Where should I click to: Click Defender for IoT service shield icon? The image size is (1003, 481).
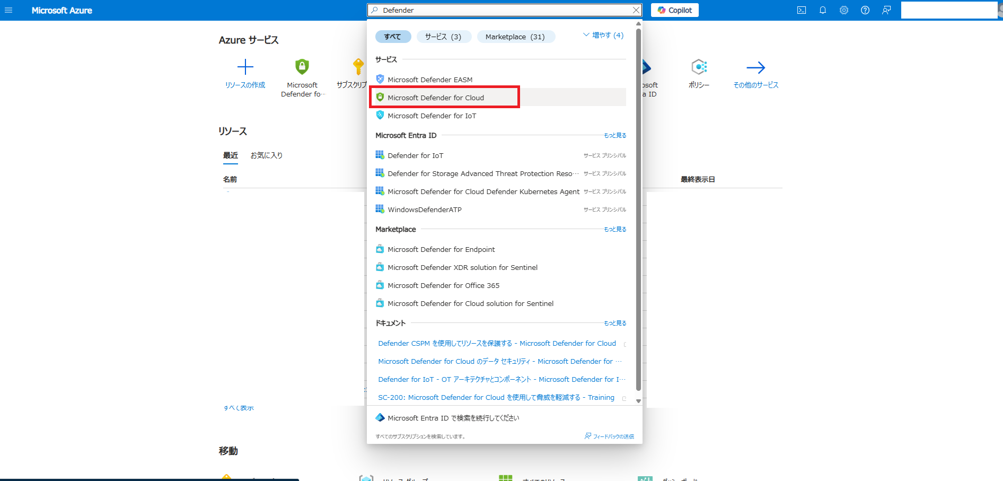tap(380, 115)
